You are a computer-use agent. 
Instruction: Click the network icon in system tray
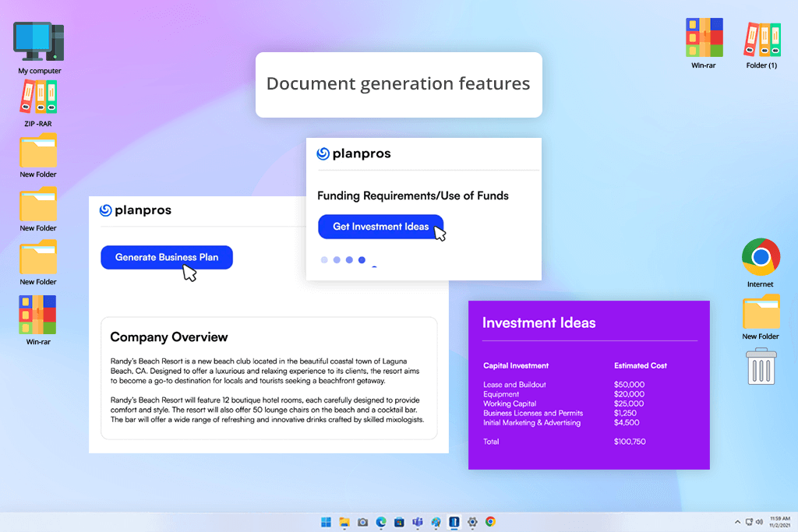[x=749, y=522]
